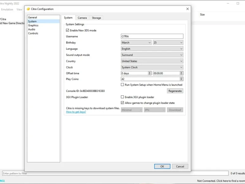Switch to the System tab
Viewport: 245px width, 184px height.
(x=68, y=18)
